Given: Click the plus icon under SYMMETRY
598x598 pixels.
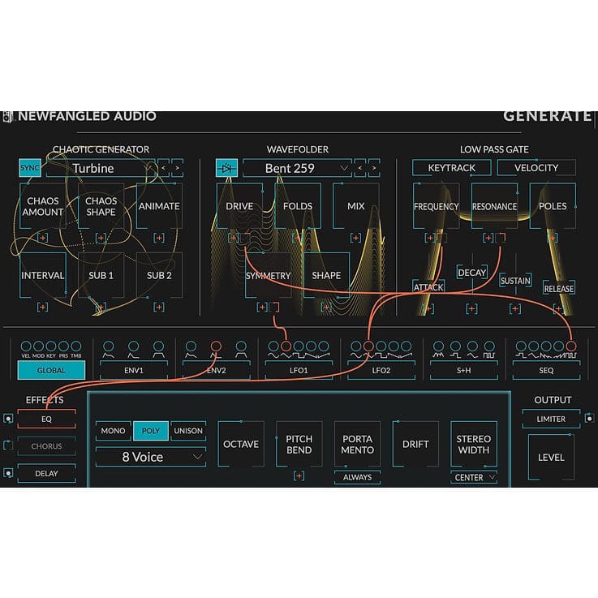Looking at the screenshot, I should pyautogui.click(x=262, y=307).
